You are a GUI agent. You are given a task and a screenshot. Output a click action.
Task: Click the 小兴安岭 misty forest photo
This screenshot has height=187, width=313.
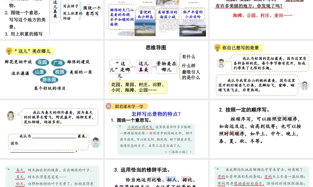[x=192, y=28]
